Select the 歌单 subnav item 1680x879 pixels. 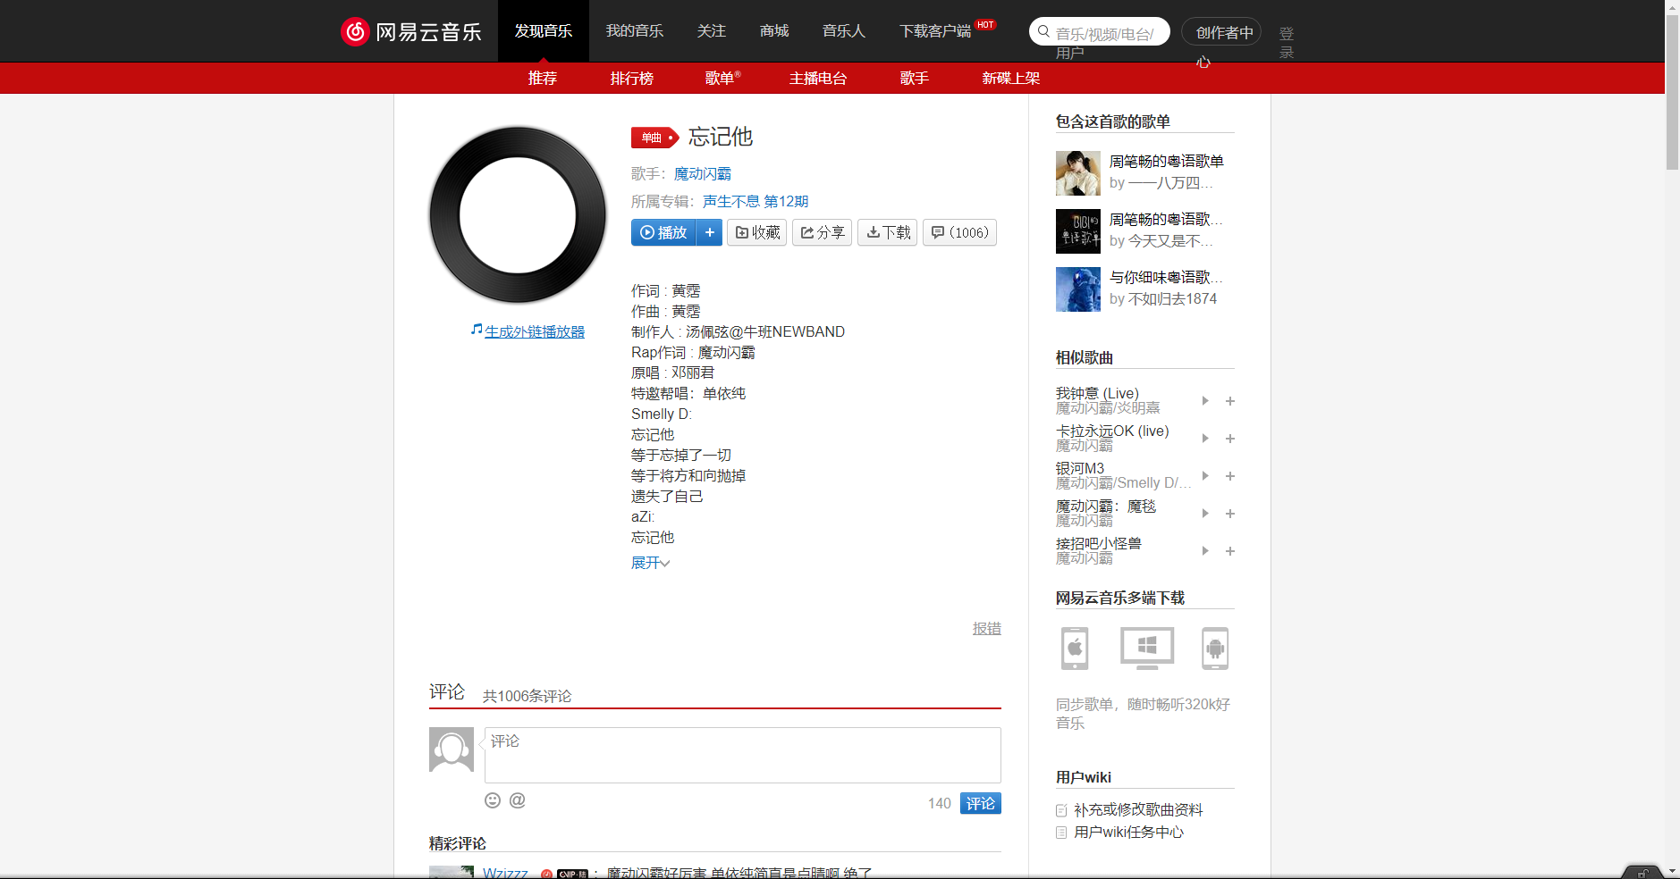tap(721, 79)
